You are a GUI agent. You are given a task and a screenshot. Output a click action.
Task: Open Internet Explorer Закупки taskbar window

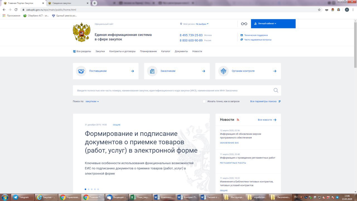47,197
